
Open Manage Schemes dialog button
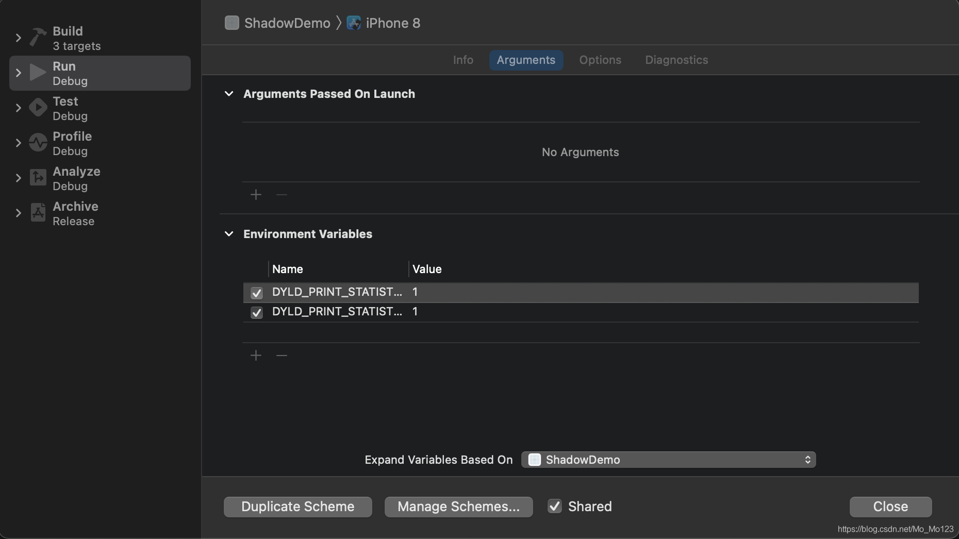459,507
